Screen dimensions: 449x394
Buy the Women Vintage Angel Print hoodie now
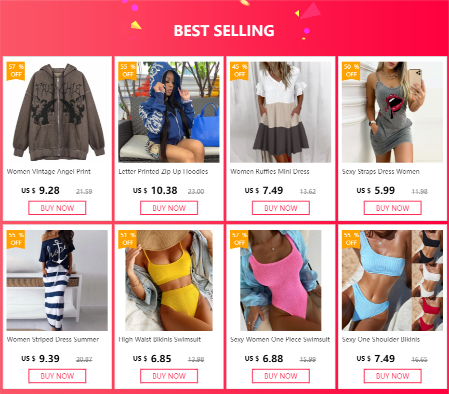[57, 208]
